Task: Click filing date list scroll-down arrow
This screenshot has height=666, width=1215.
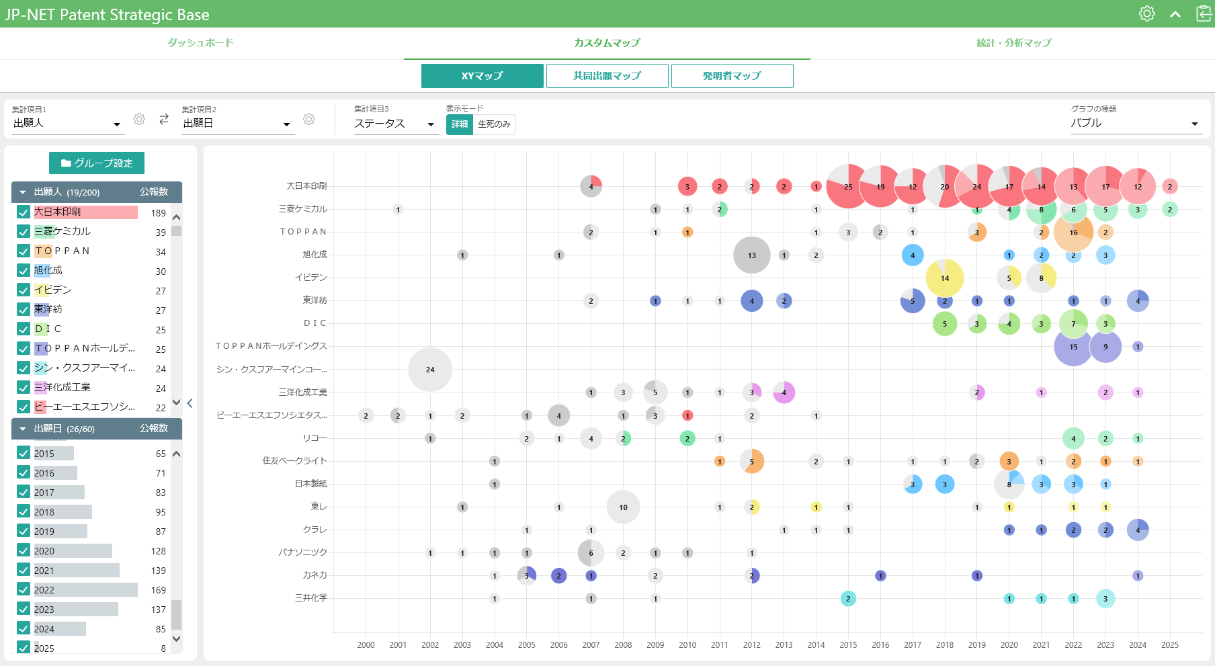Action: (176, 638)
